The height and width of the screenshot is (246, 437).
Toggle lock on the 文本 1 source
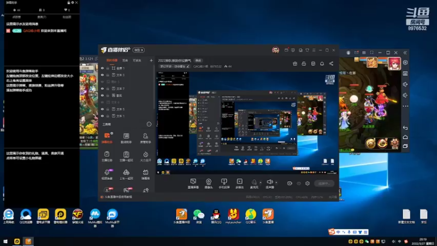coord(108,116)
